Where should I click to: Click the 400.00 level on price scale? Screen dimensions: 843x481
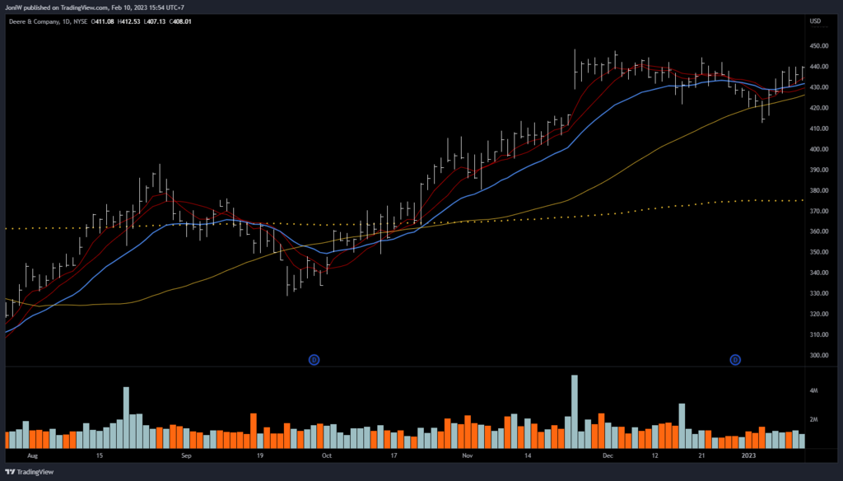[x=817, y=149]
